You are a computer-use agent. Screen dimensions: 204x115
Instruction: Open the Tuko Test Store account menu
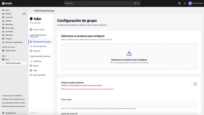[x=196, y=3]
